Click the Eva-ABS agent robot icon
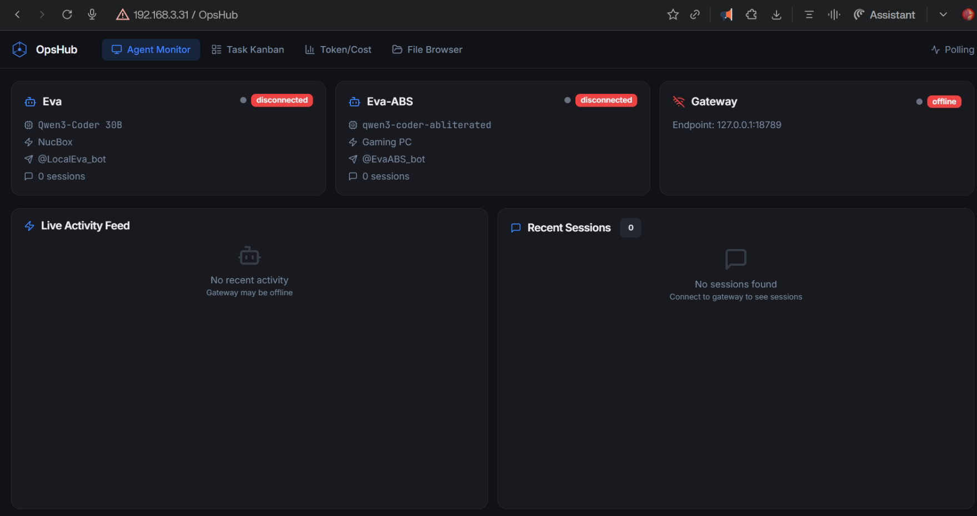The width and height of the screenshot is (977, 516). (x=354, y=102)
